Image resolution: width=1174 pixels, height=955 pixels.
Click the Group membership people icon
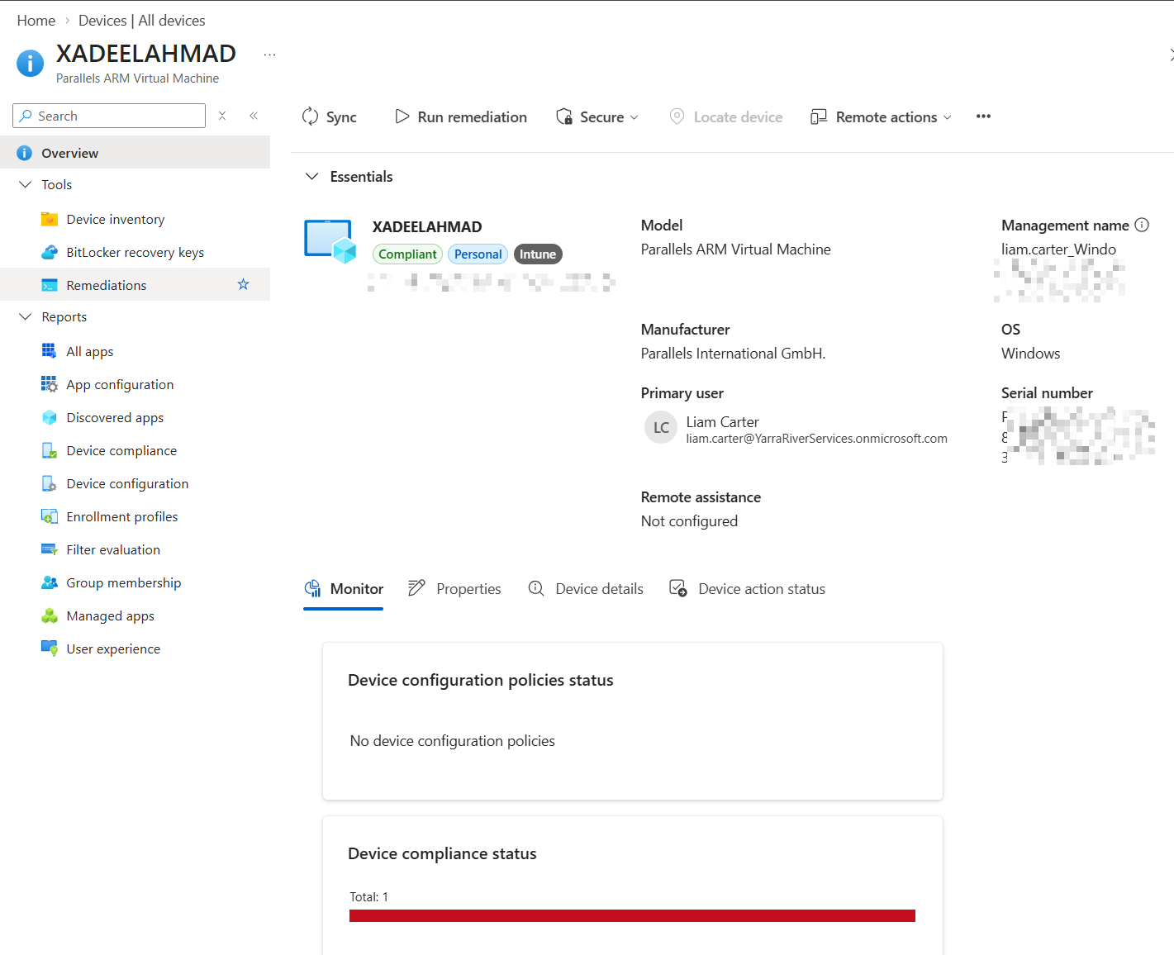50,582
